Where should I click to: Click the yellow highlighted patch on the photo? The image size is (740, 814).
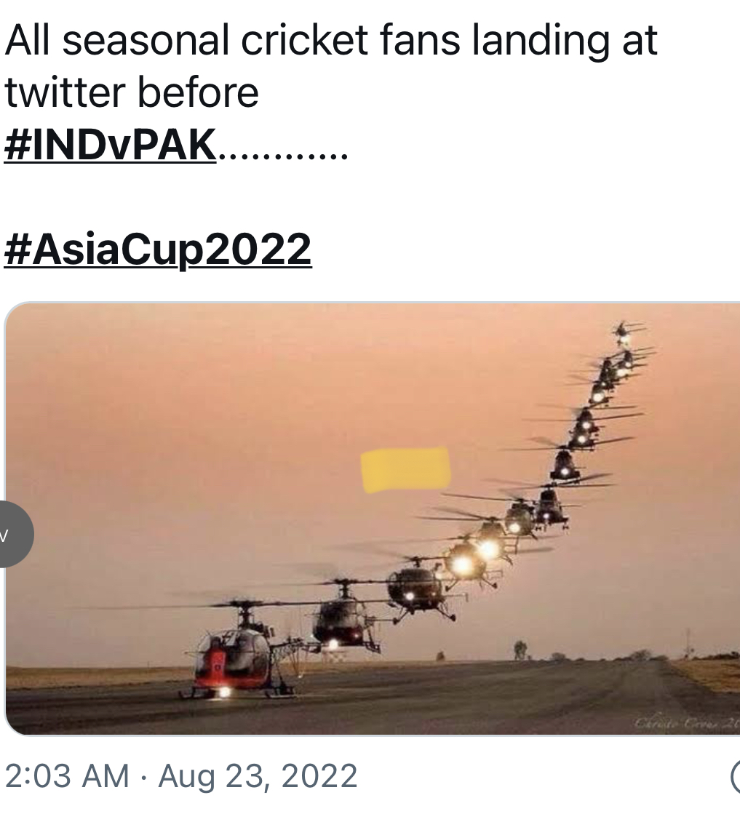(405, 469)
